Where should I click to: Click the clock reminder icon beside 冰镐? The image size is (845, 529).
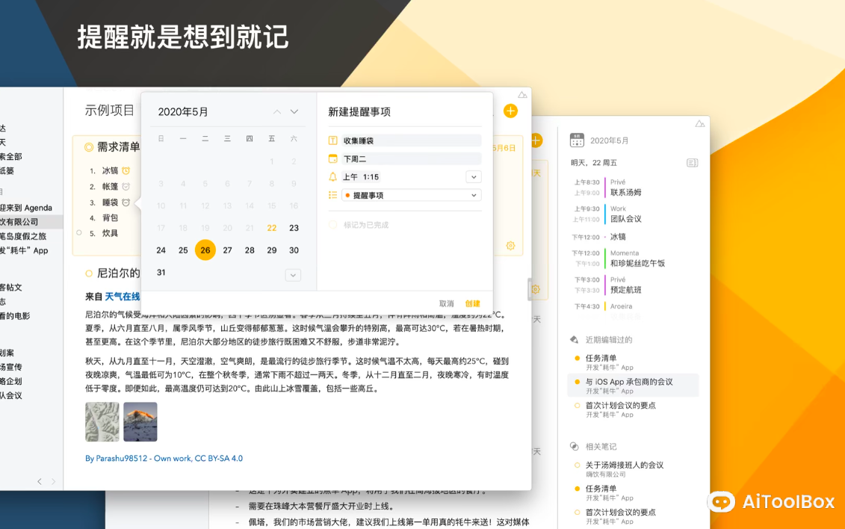click(x=126, y=170)
